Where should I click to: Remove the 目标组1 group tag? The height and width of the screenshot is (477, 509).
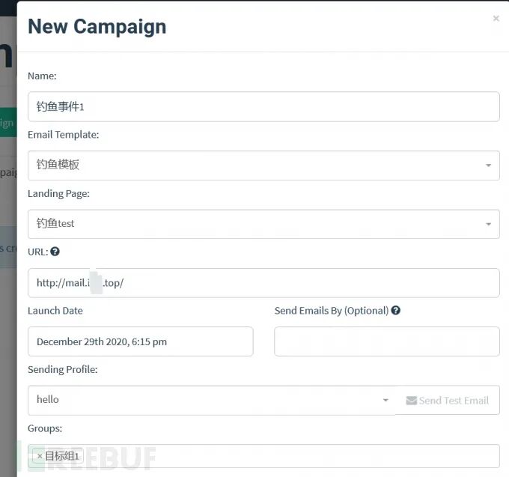pyautogui.click(x=40, y=456)
